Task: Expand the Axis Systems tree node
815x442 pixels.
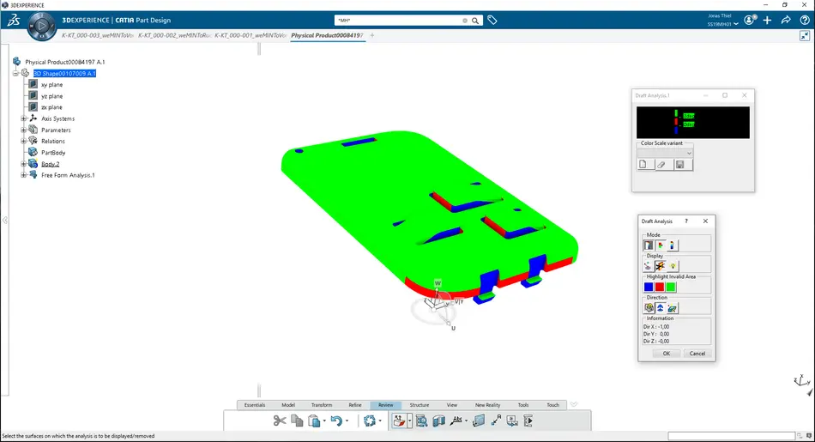Action: click(24, 118)
